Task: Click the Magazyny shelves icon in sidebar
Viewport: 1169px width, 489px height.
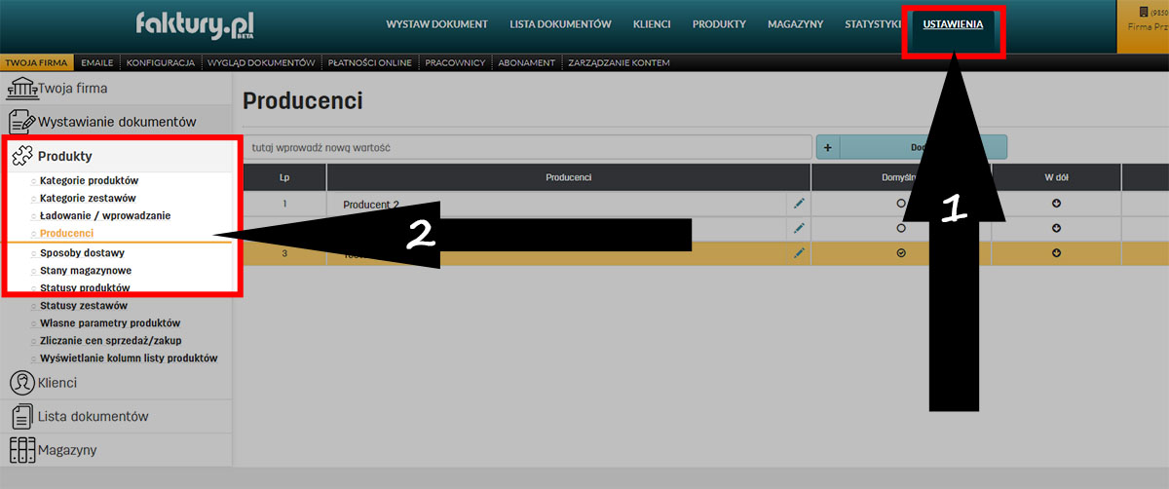Action: point(22,450)
